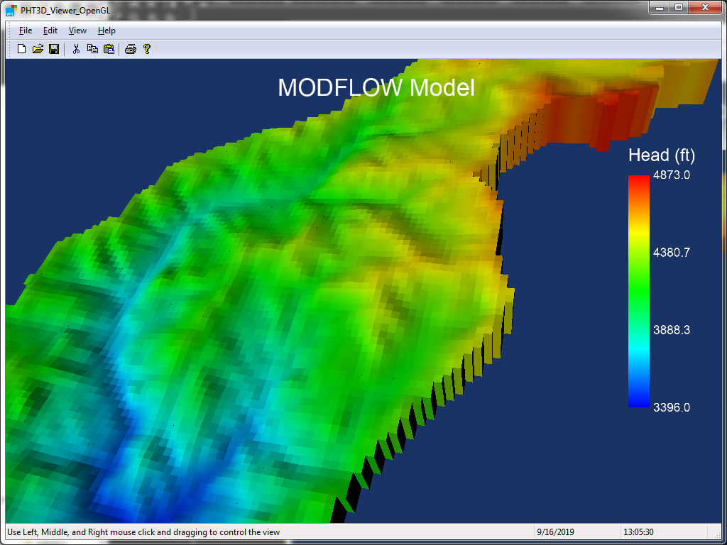This screenshot has height=545, width=727.
Task: Click the 13:05:30 time in status bar
Action: click(639, 532)
